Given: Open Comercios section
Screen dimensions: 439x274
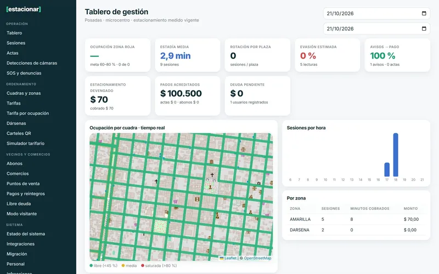Looking at the screenshot, I should click(18, 174).
